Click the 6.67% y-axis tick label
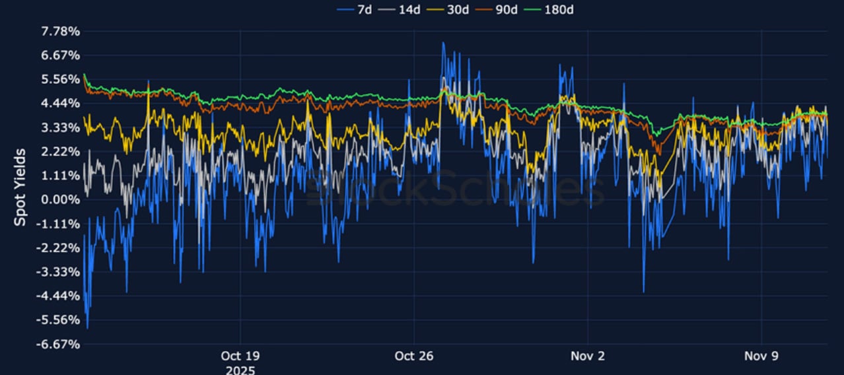 point(61,55)
